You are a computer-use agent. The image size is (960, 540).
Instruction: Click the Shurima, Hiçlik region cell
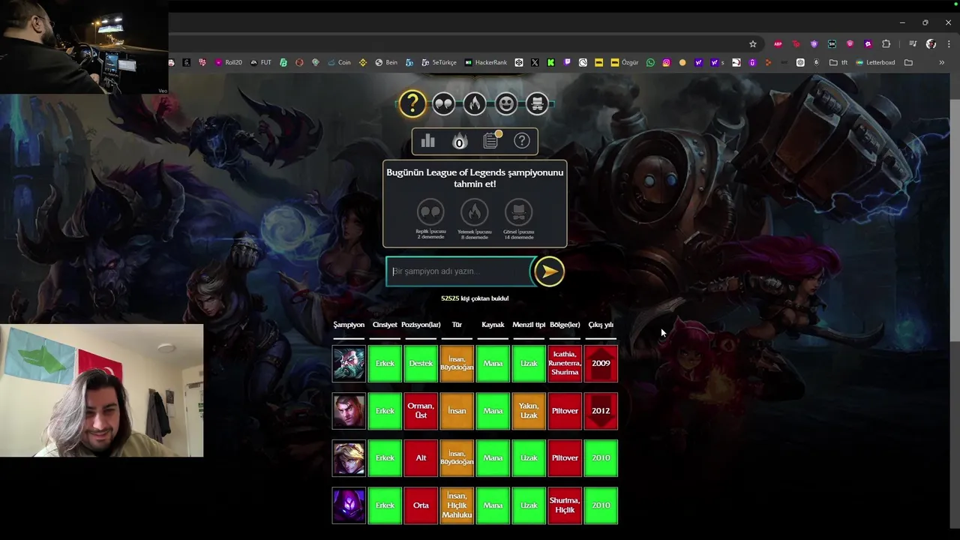click(565, 505)
